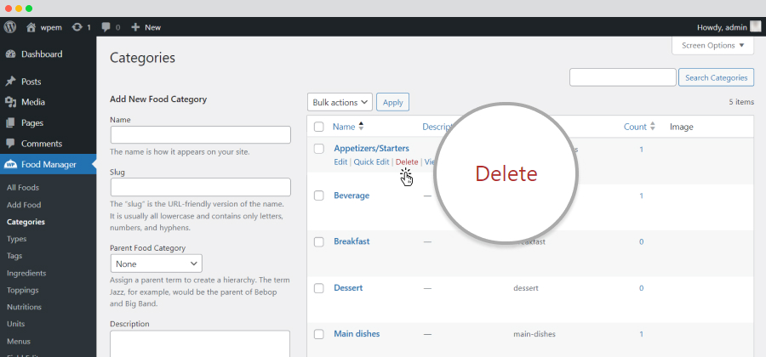The image size is (766, 357).
Task: Click the Media icon in sidebar
Action: click(x=11, y=102)
